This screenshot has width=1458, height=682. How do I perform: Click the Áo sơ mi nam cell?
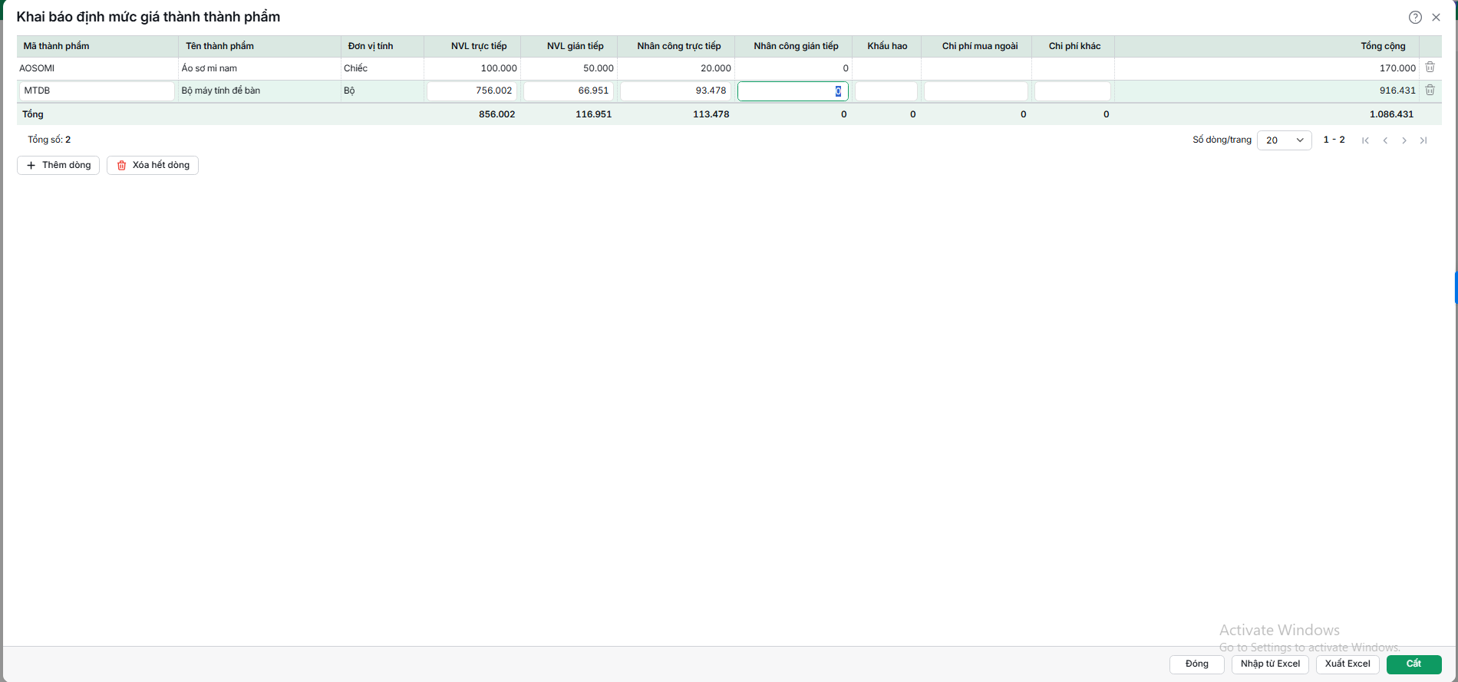(259, 68)
